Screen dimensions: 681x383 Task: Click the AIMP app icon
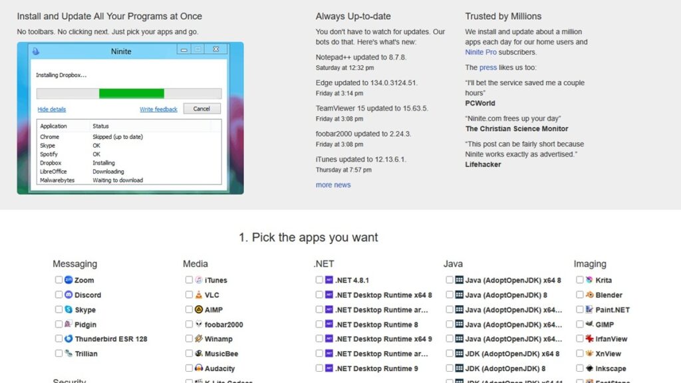pyautogui.click(x=199, y=310)
